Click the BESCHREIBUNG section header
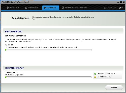The image size is (126, 93). tap(14, 31)
